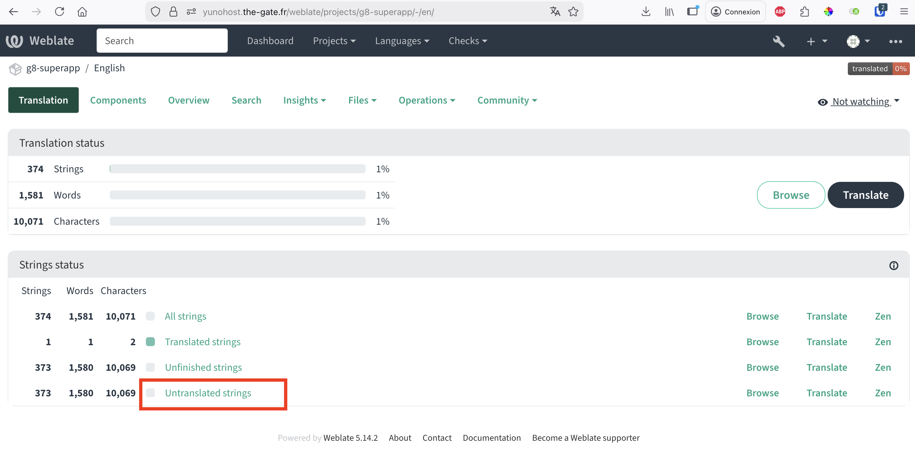Open the wrench management tool icon
915x466 pixels.
coord(778,41)
